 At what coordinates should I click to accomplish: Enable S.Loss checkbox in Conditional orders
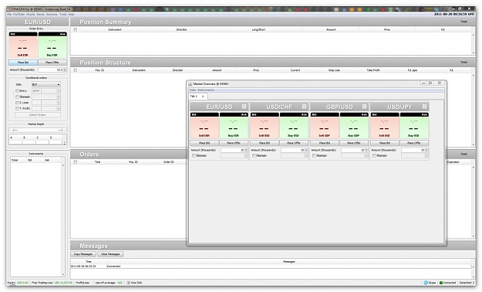17,103
